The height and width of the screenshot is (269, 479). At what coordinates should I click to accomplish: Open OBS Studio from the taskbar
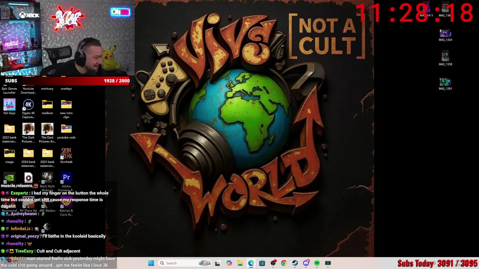[x=273, y=263]
